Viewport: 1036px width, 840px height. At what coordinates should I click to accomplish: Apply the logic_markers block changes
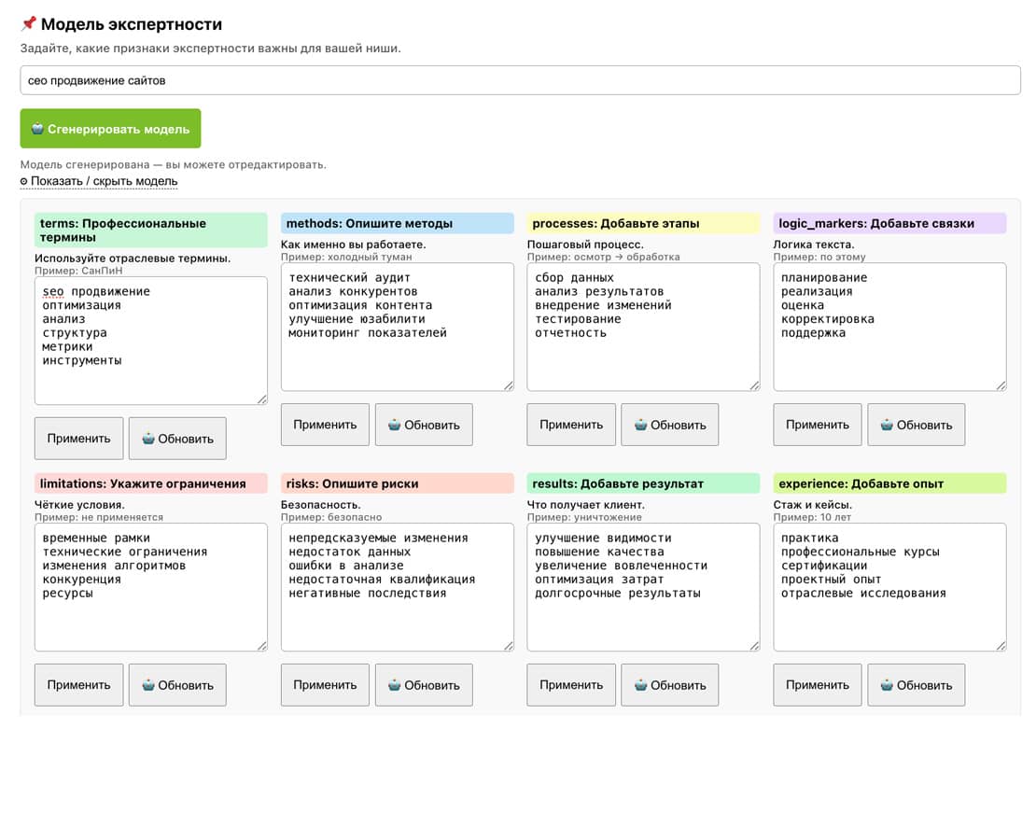point(817,425)
